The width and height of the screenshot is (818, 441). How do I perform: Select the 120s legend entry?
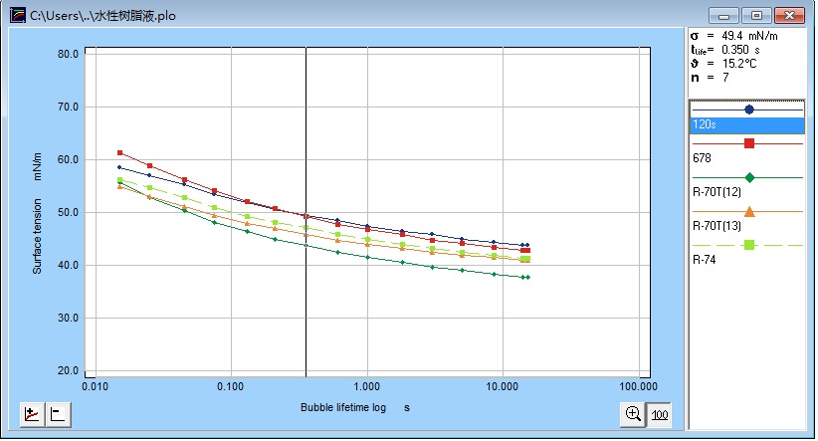tap(746, 125)
